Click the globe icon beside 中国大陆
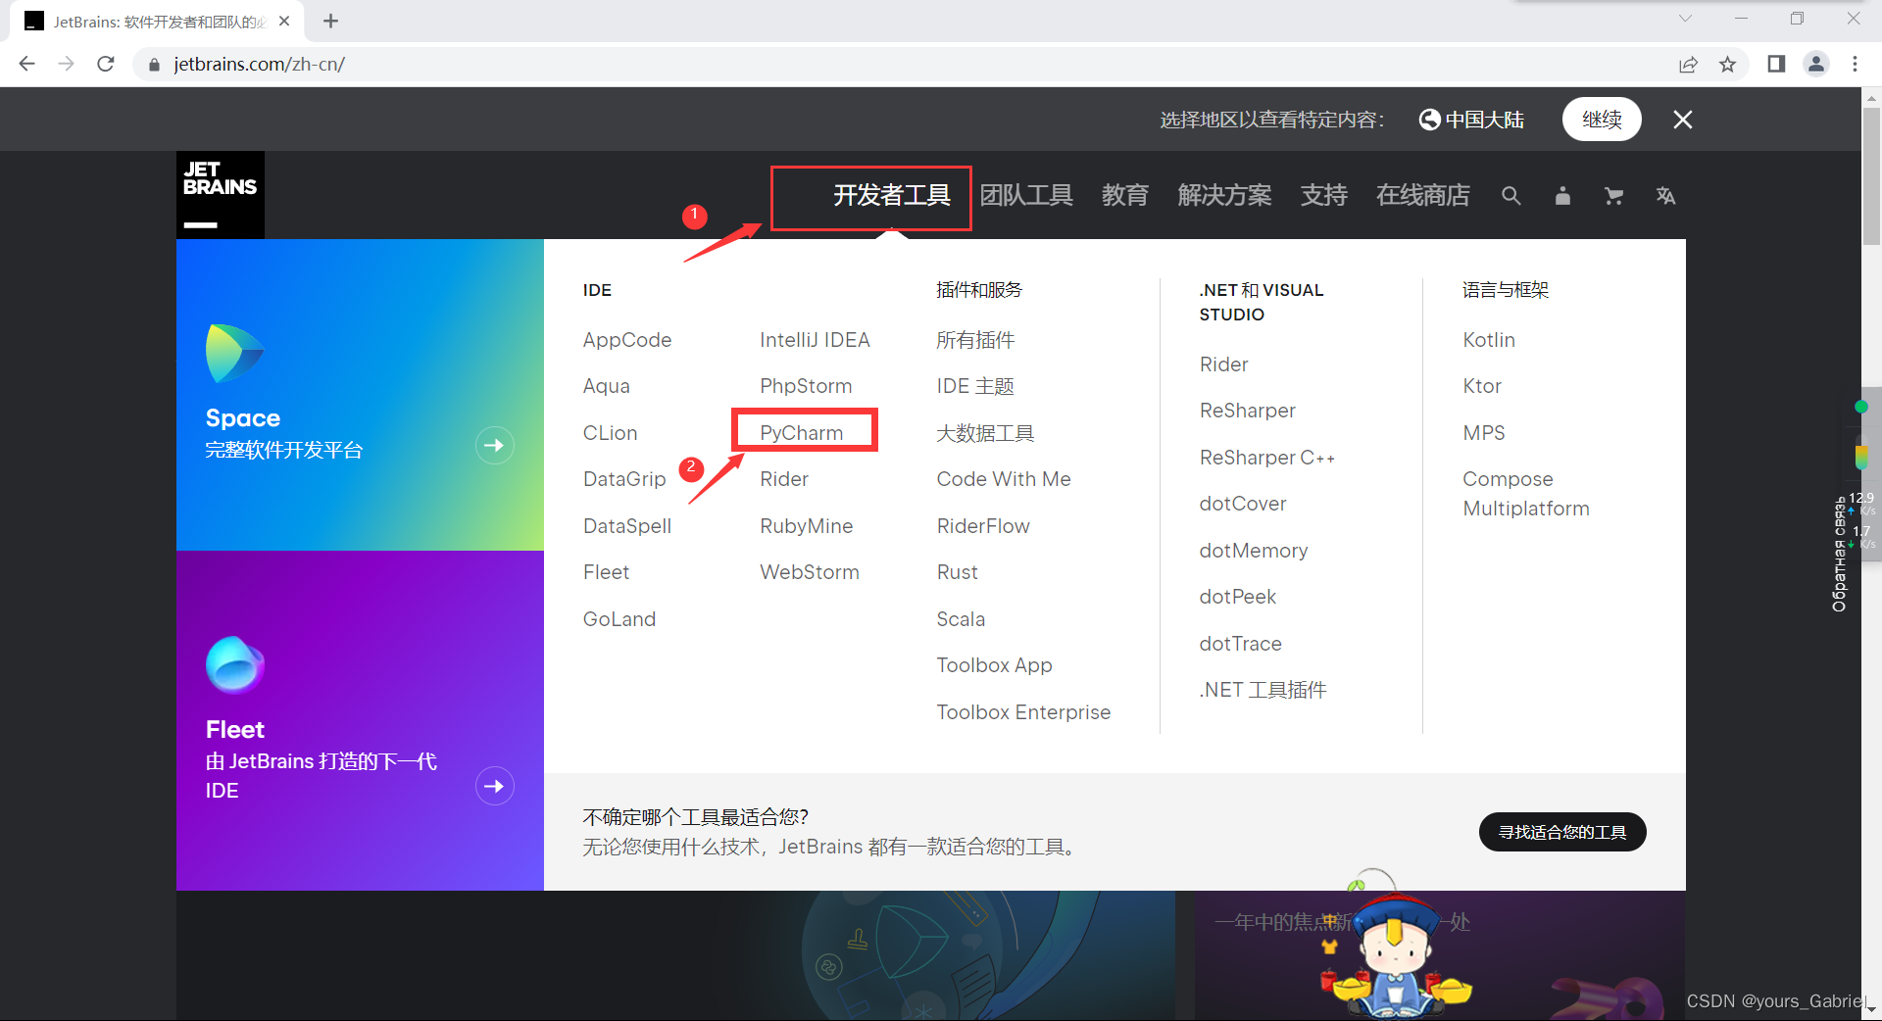The height and width of the screenshot is (1021, 1882). 1430,120
